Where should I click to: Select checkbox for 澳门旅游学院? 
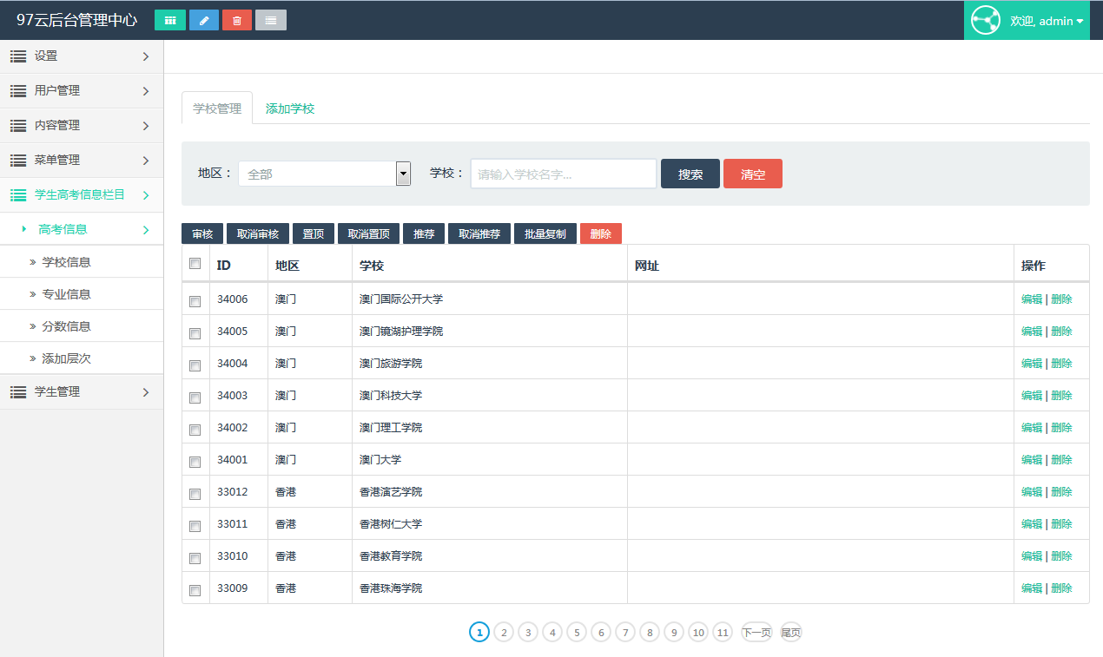(x=195, y=365)
